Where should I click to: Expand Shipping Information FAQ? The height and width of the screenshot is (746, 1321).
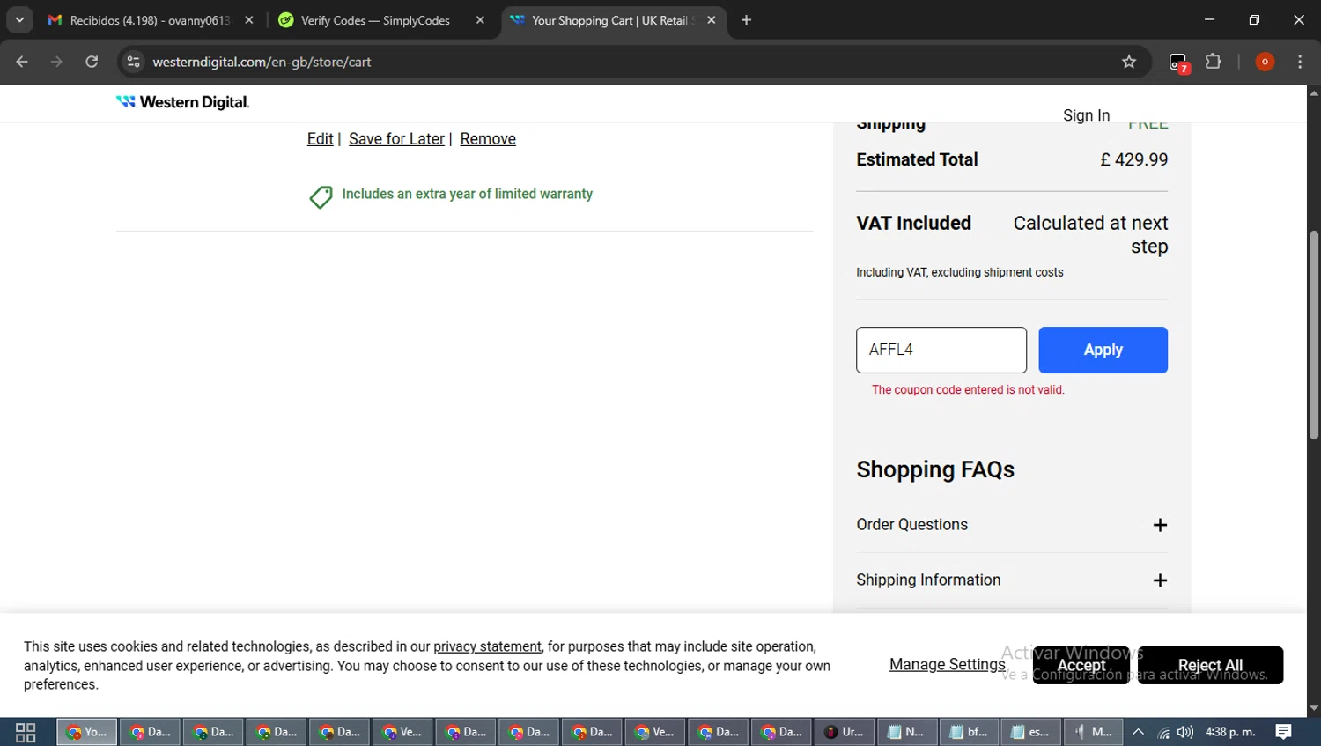click(1012, 580)
